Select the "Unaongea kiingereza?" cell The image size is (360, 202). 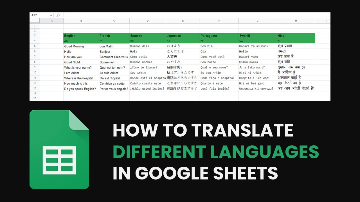[x=258, y=89]
